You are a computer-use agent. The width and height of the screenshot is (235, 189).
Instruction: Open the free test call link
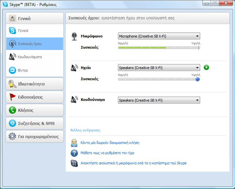110,143
